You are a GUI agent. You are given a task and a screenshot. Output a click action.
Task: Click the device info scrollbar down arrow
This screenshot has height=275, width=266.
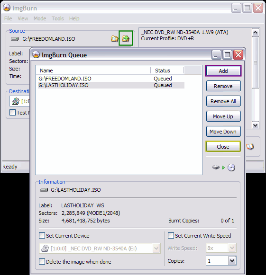(x=255, y=125)
